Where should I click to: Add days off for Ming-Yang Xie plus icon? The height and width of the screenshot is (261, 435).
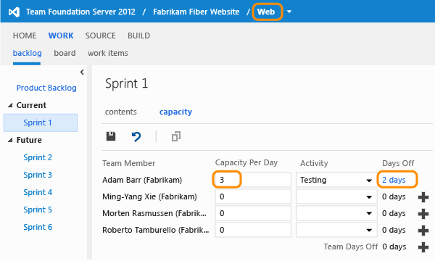(x=423, y=197)
